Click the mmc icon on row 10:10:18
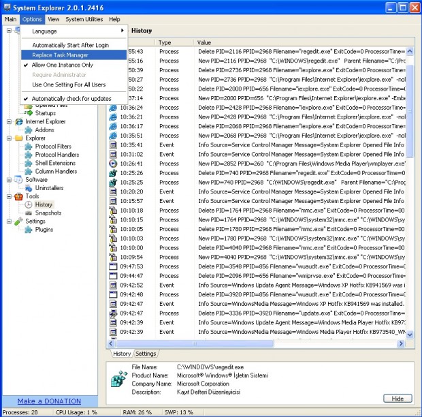This screenshot has height=417, width=422. [113, 211]
